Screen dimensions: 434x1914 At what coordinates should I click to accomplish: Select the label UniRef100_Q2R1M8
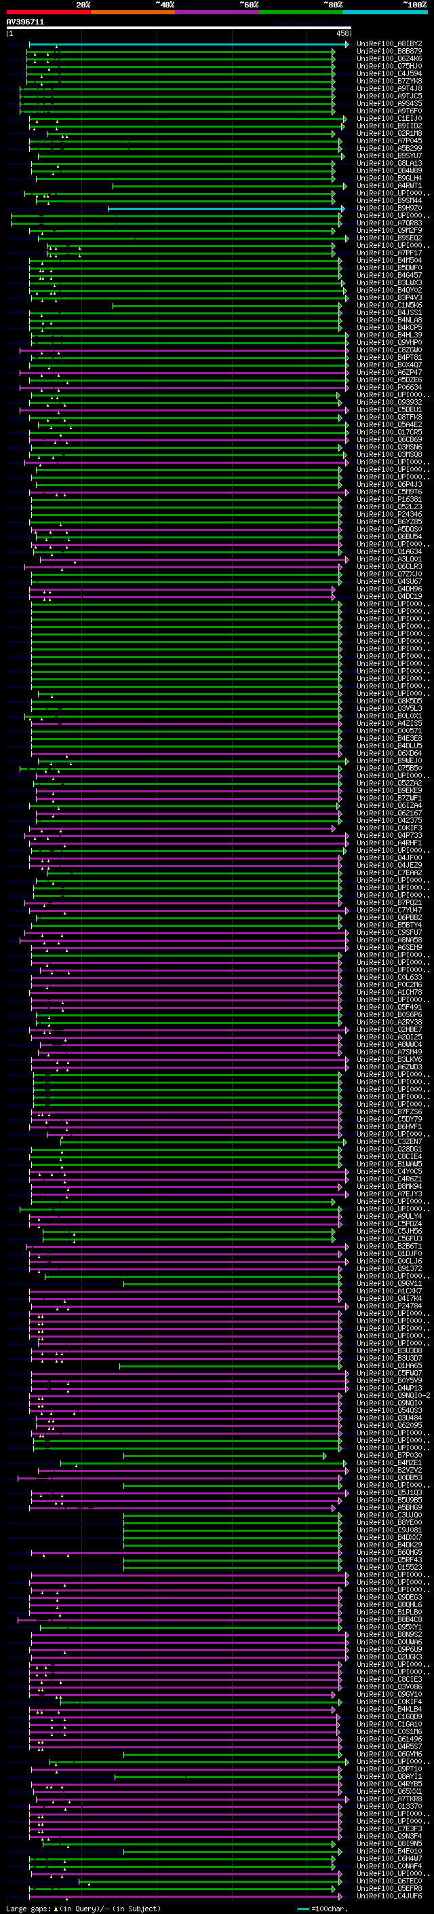[389, 134]
